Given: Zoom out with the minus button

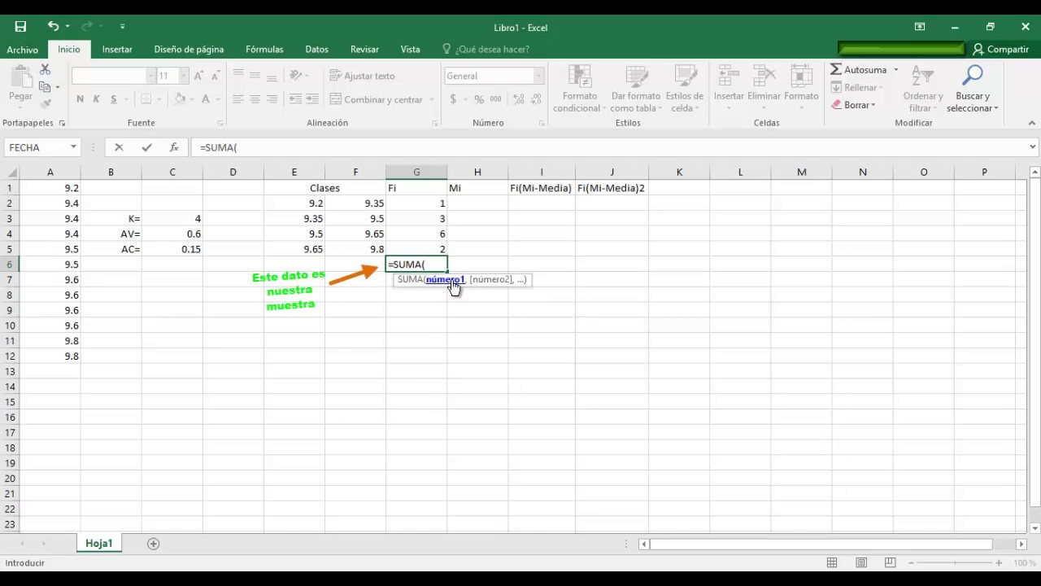Looking at the screenshot, I should [912, 563].
